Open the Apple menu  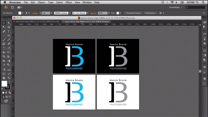tap(5, 2)
